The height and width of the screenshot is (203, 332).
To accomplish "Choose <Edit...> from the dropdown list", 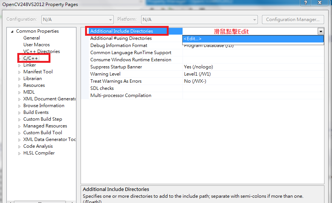I will point(253,39).
